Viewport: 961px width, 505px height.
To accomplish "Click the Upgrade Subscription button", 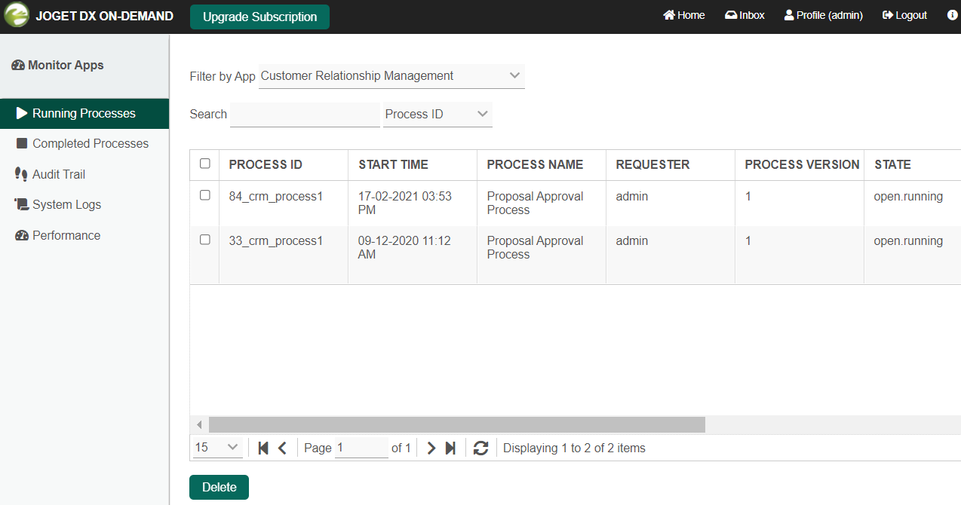I will (259, 17).
